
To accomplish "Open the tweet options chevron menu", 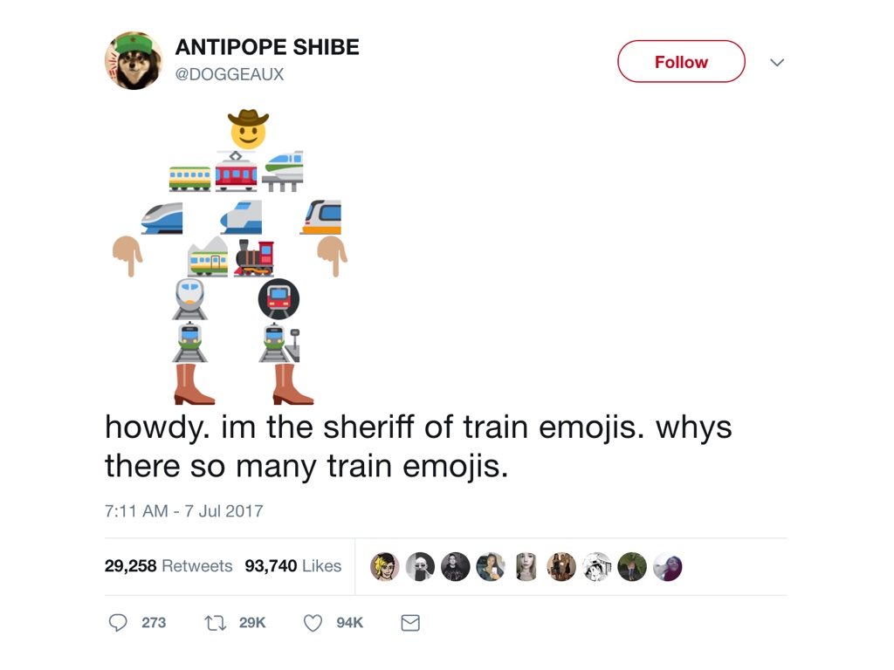I will tap(777, 62).
